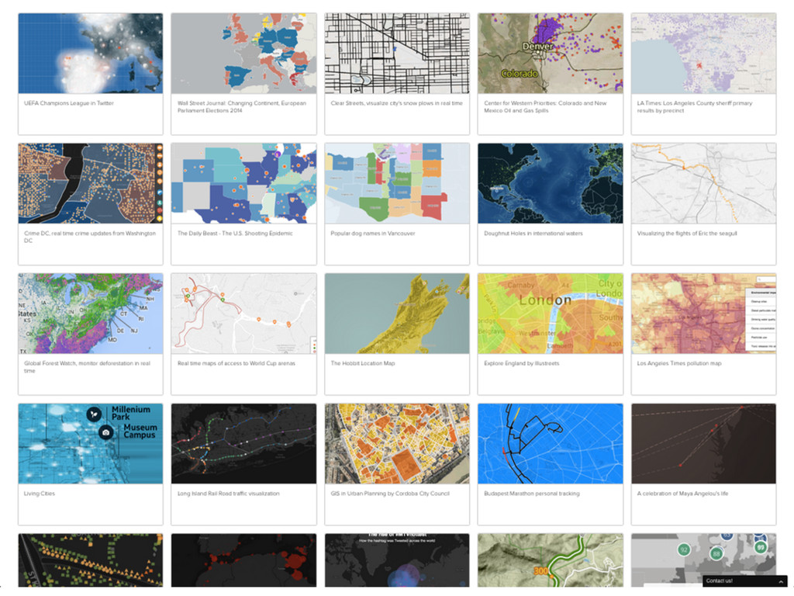
Task: Open the Long Island Rail Road traffic thumbnail
Action: point(243,443)
